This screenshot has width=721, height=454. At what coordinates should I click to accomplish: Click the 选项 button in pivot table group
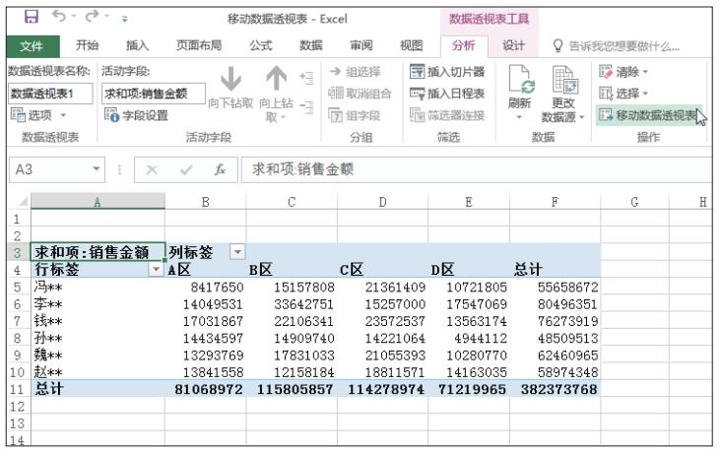[x=33, y=115]
